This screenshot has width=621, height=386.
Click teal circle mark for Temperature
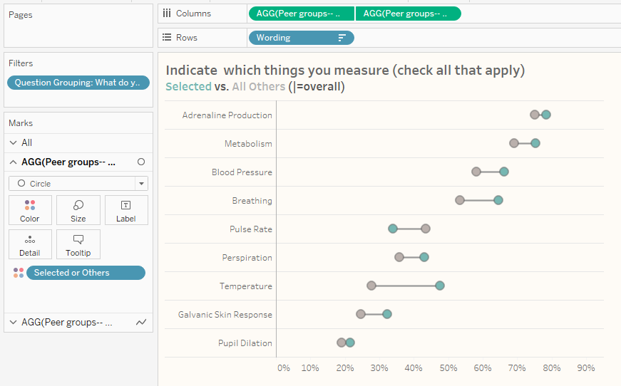click(x=440, y=286)
